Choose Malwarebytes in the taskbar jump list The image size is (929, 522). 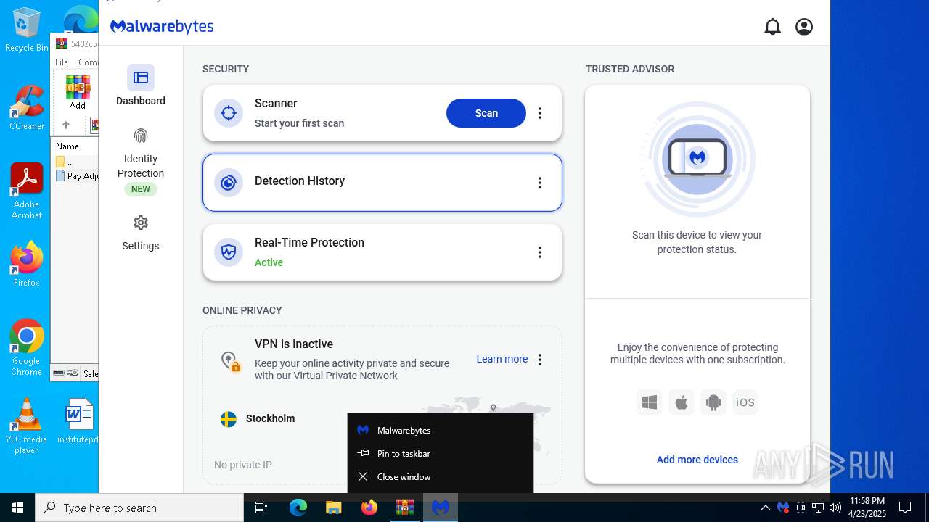(441, 430)
